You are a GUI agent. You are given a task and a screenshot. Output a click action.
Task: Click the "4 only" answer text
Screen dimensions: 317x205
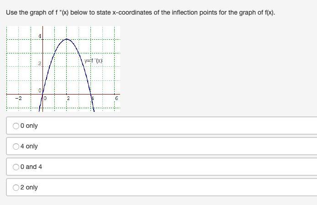pyautogui.click(x=29, y=146)
